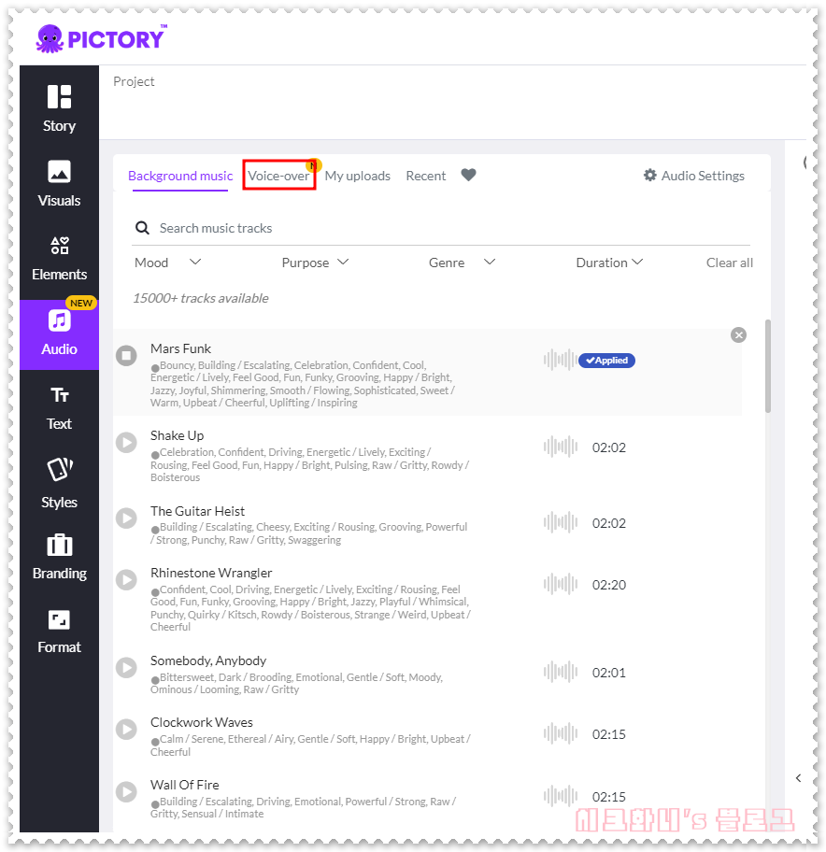826x852 pixels.
Task: Click the 02:01 duration of Somebody, Anybody
Action: 609,672
